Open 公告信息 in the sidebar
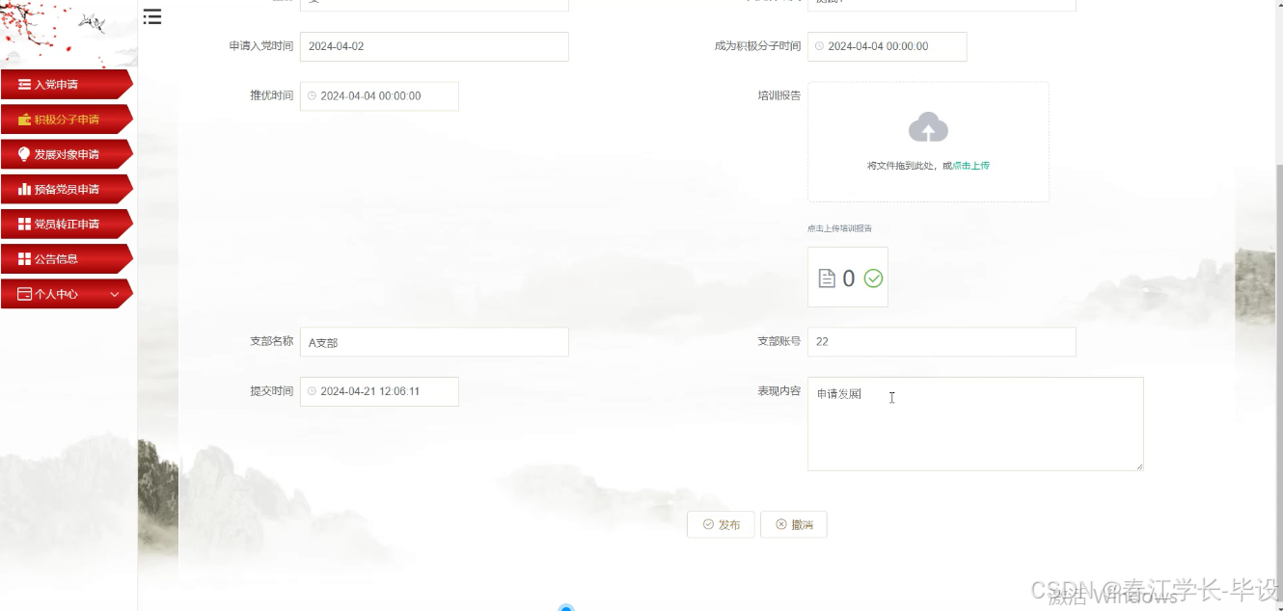The width and height of the screenshot is (1283, 611). [x=67, y=258]
